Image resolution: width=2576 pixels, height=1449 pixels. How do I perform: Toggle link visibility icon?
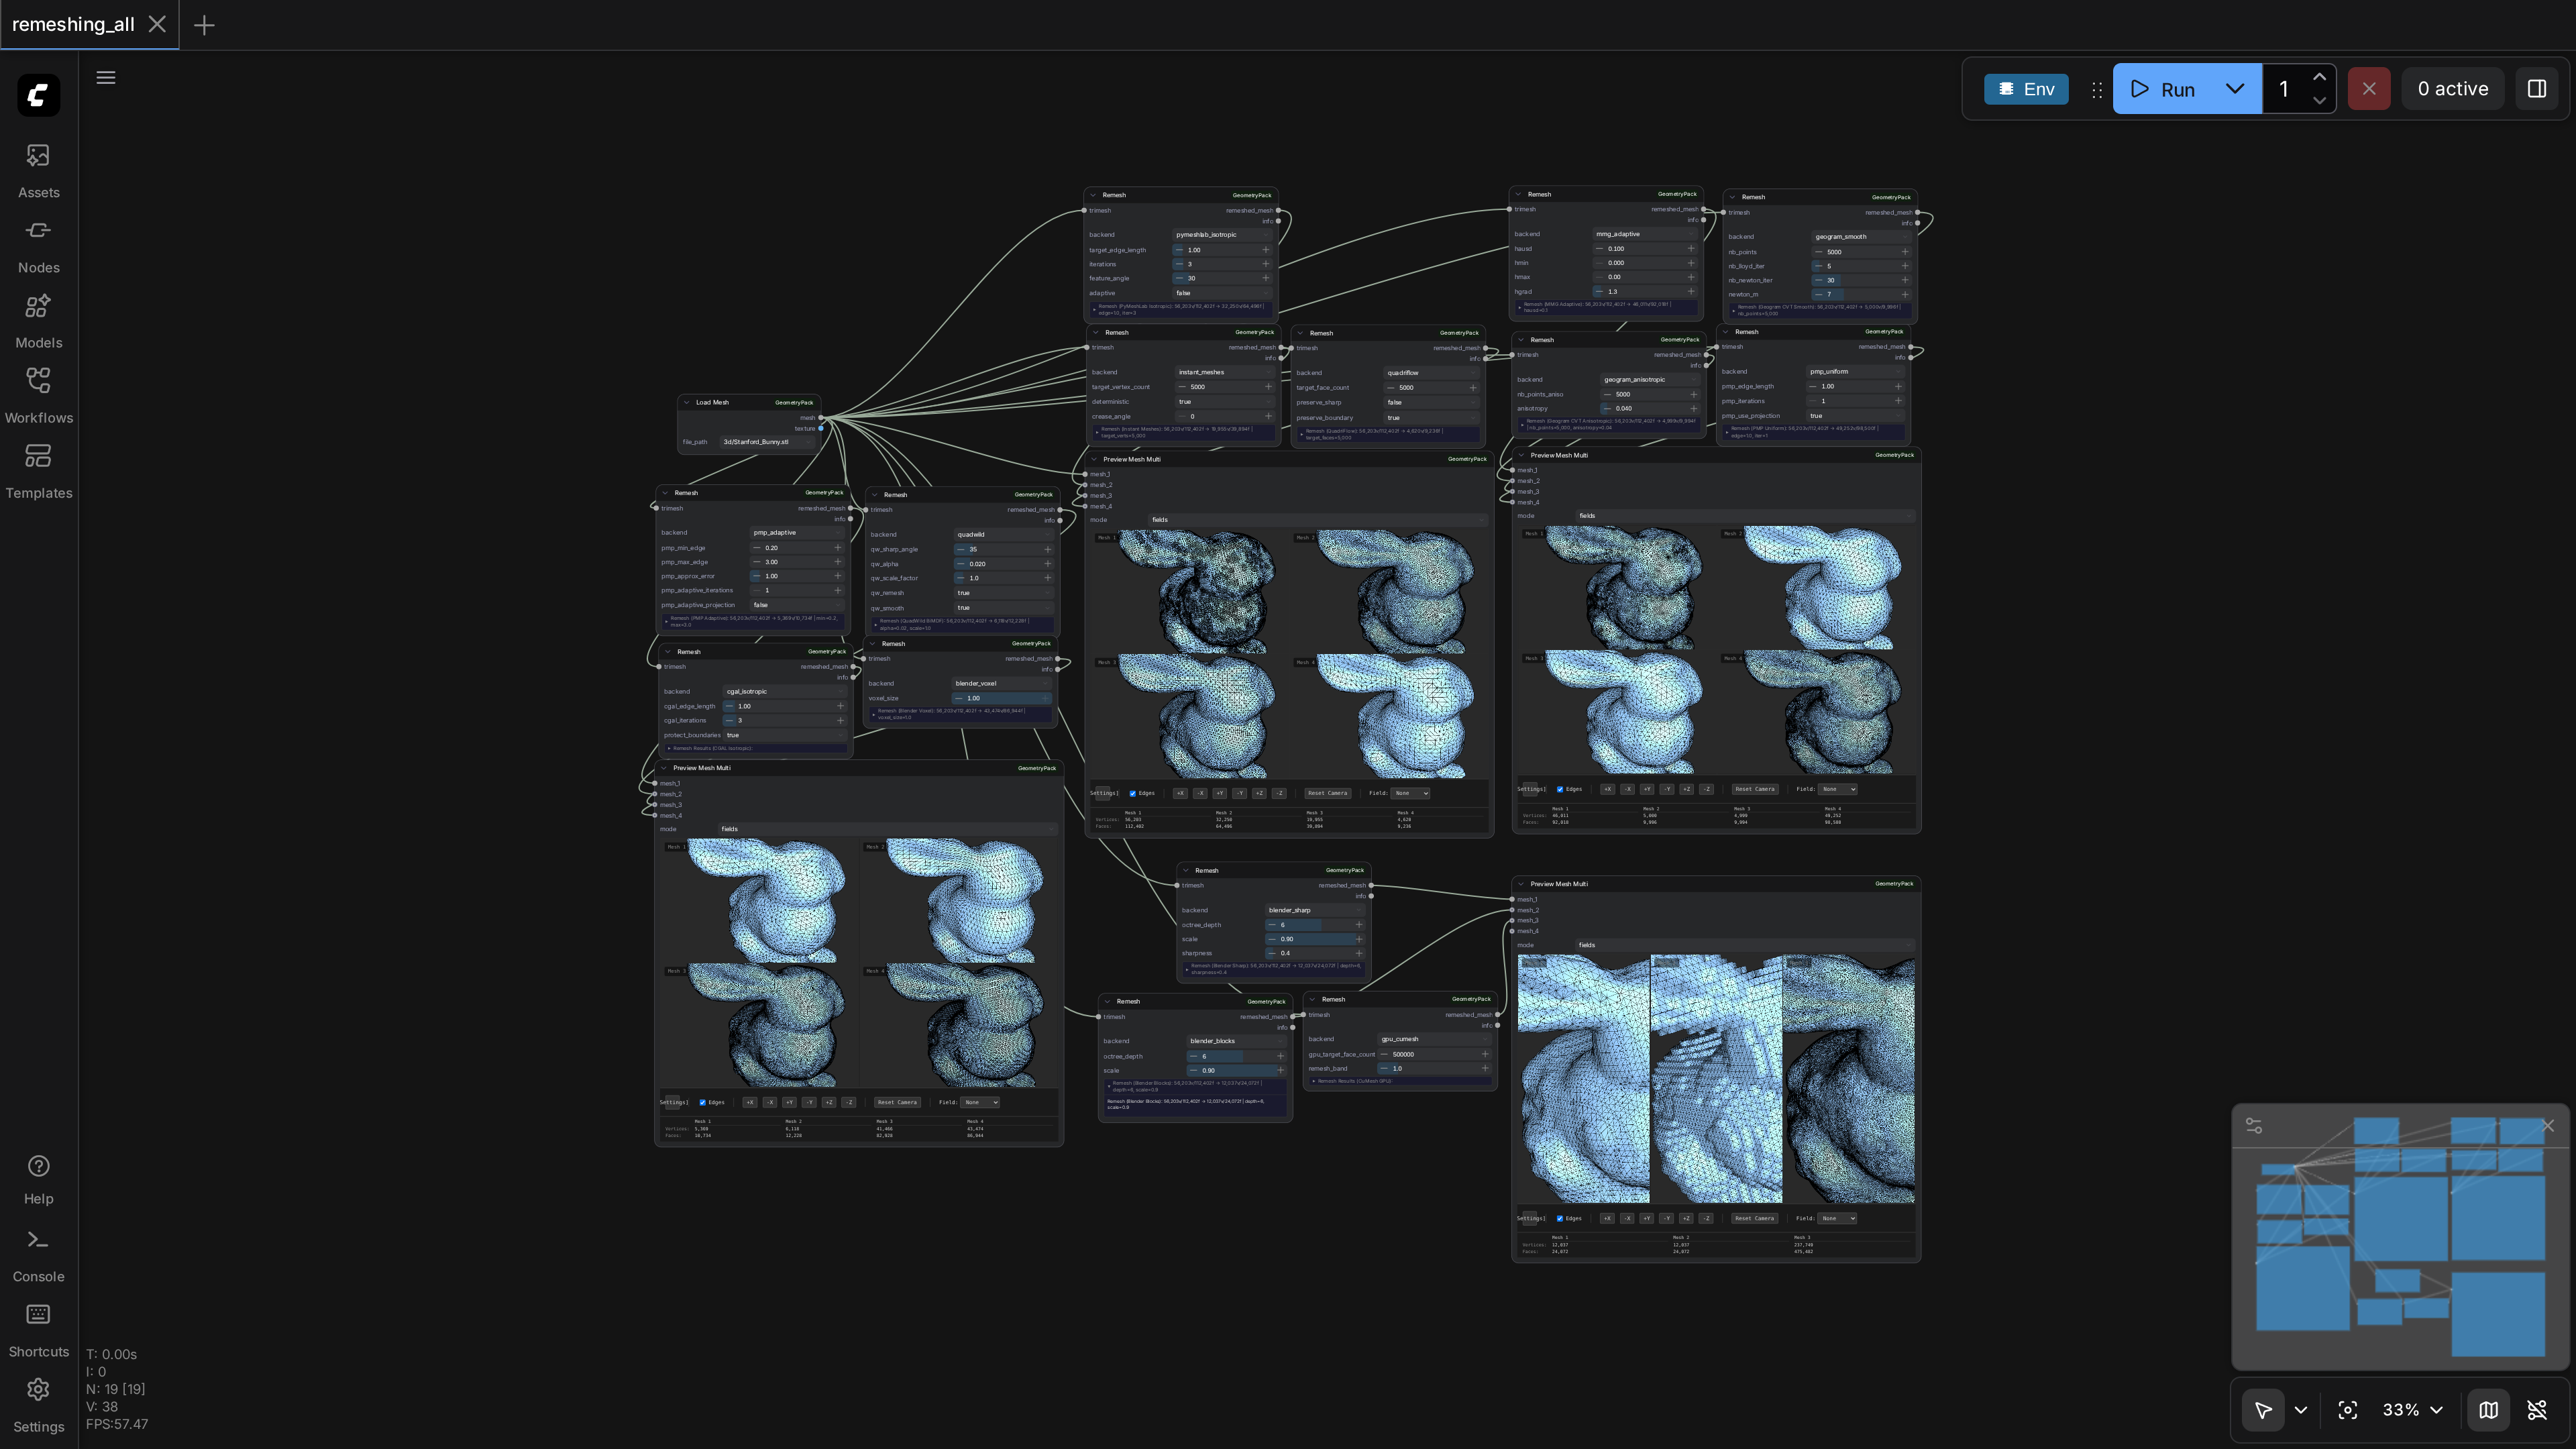2537,1410
